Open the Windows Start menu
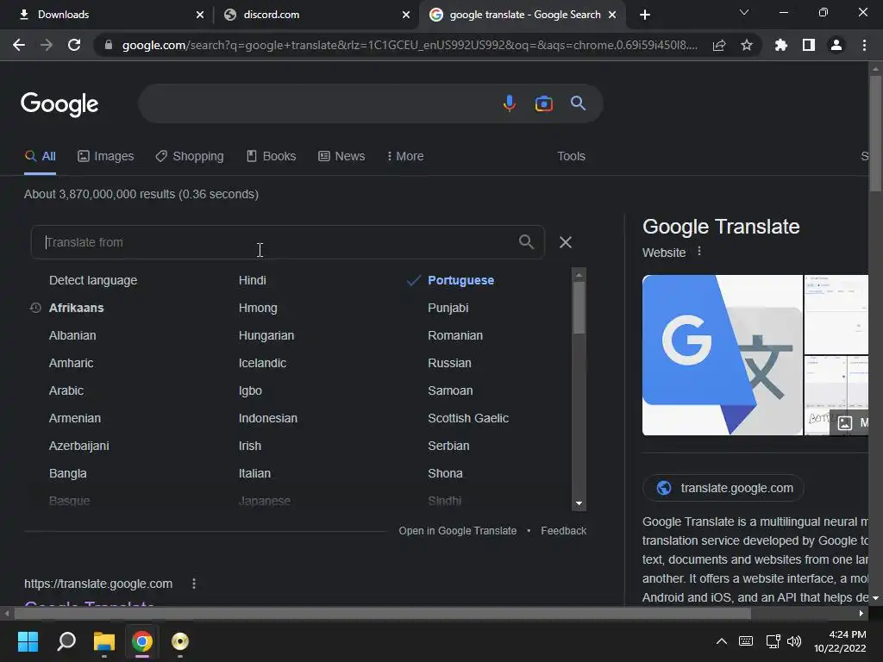 coord(28,641)
